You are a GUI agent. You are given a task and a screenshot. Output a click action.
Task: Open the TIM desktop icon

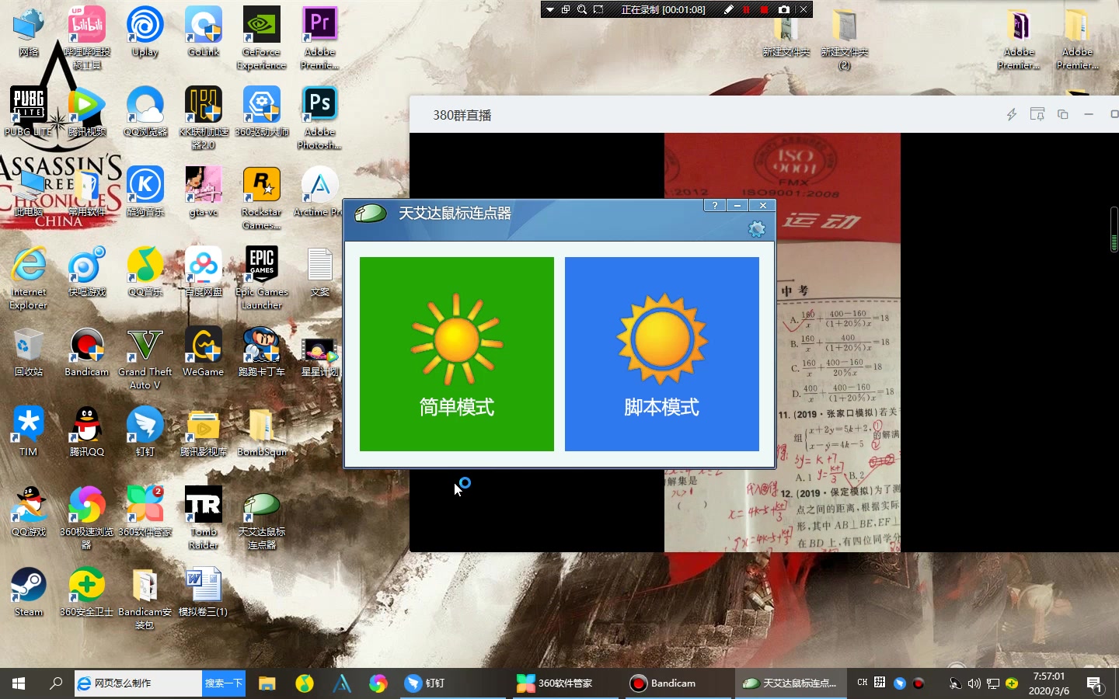(29, 432)
